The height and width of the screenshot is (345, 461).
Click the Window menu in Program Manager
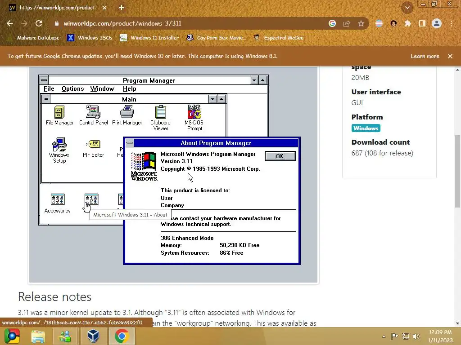point(102,88)
